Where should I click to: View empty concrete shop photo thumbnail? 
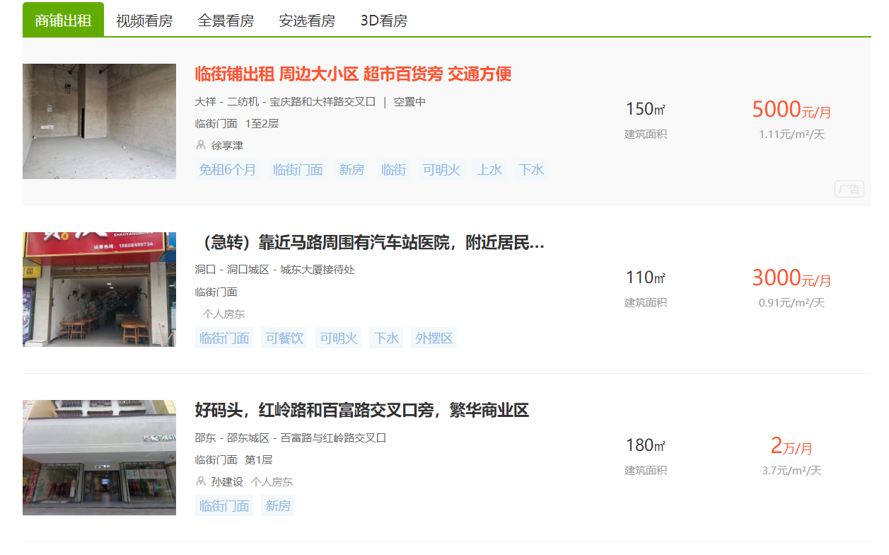pyautogui.click(x=99, y=121)
